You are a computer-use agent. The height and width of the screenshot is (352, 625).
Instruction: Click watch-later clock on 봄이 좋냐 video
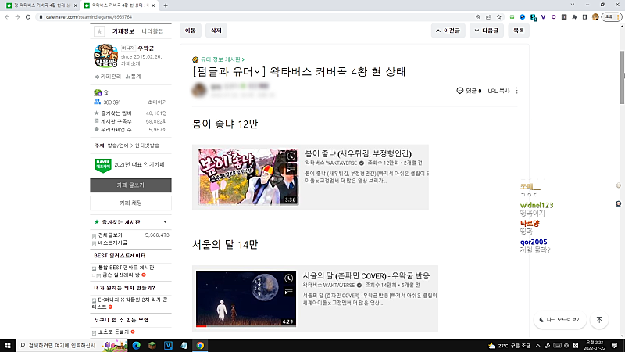coord(291,156)
